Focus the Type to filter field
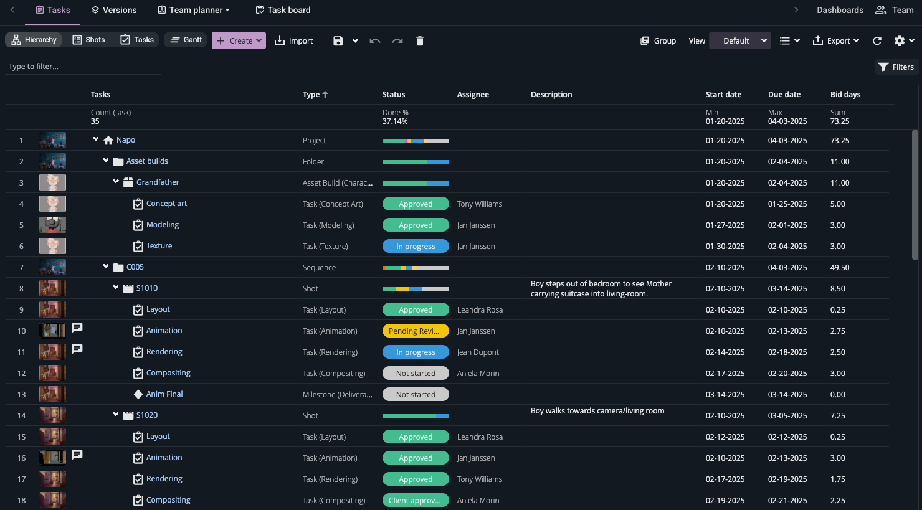The width and height of the screenshot is (922, 510). [x=82, y=67]
